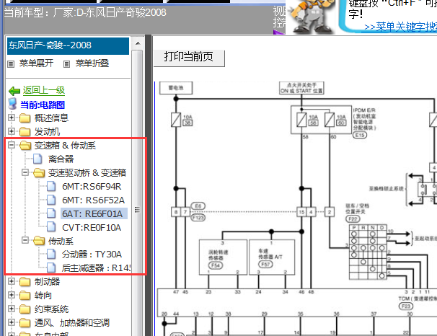Screen dimensions: 437x336
Task: Click the page icon for 后主减速器
Action: [x=51, y=268]
